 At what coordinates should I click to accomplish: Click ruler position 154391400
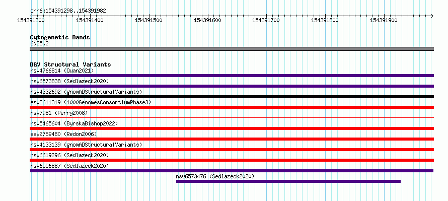90,20
